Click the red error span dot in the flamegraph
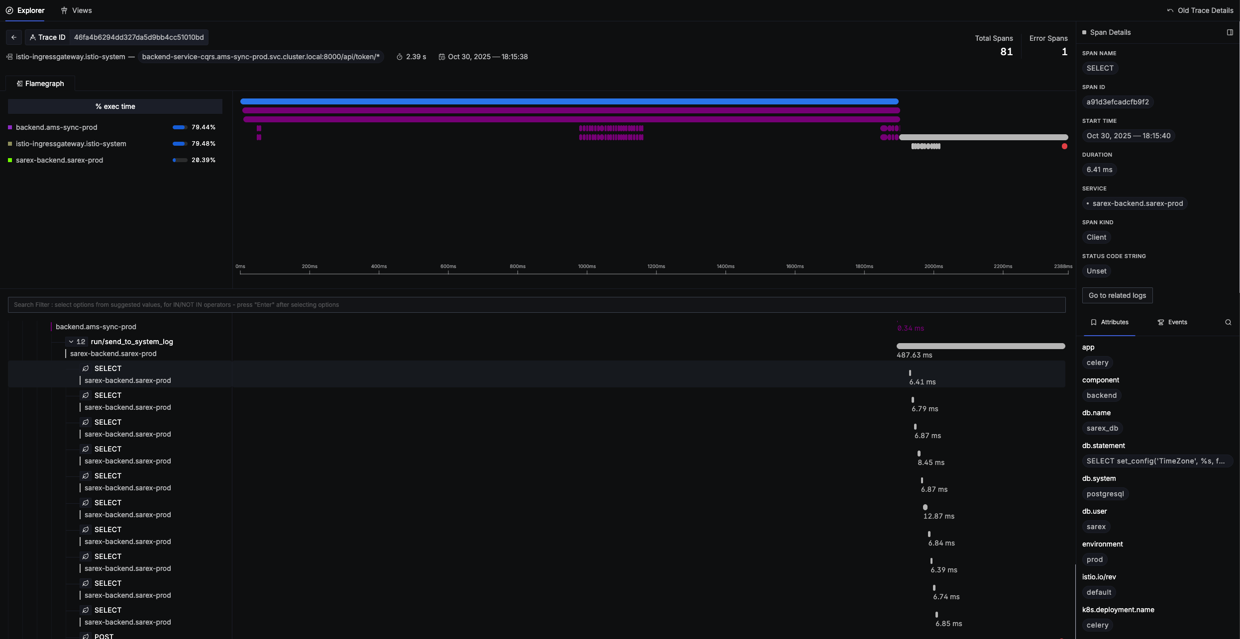The image size is (1240, 639). point(1064,146)
